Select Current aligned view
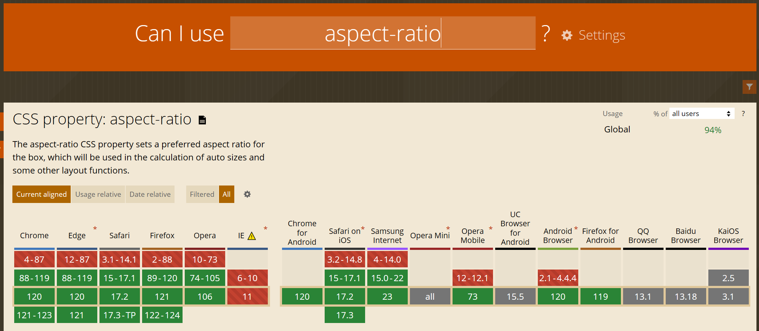Screen dimensions: 759x331 coord(42,194)
